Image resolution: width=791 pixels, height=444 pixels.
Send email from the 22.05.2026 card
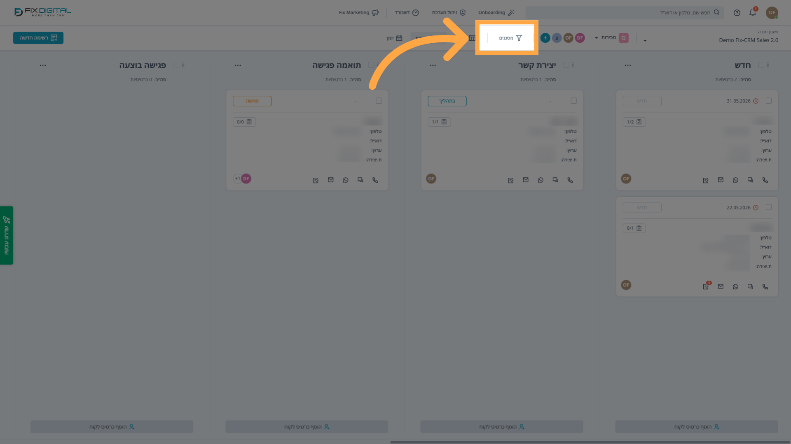721,287
